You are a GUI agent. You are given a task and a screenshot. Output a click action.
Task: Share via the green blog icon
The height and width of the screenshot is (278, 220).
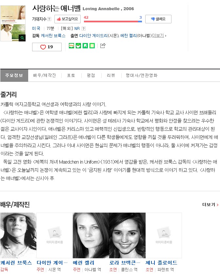71,46
